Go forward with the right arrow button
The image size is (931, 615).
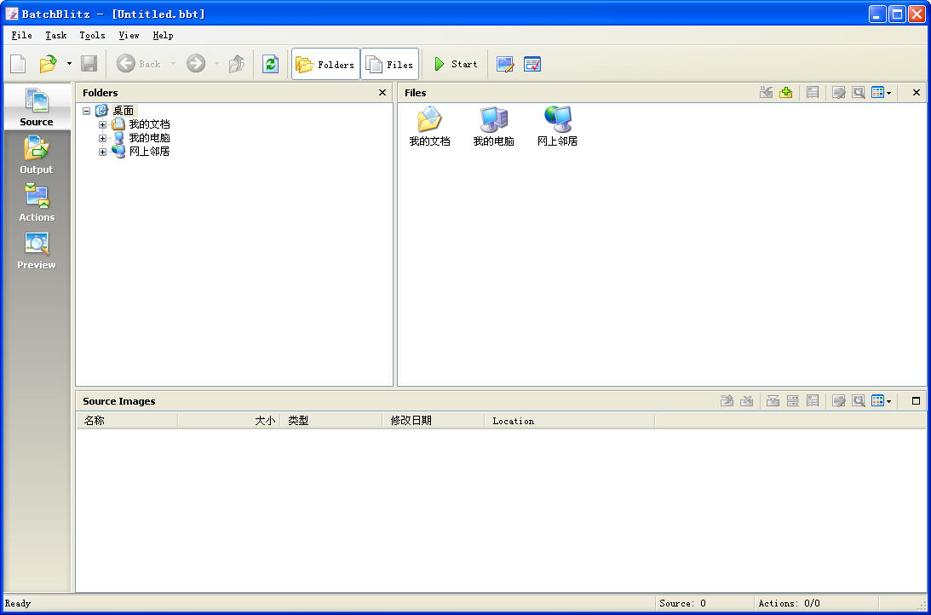(x=196, y=64)
